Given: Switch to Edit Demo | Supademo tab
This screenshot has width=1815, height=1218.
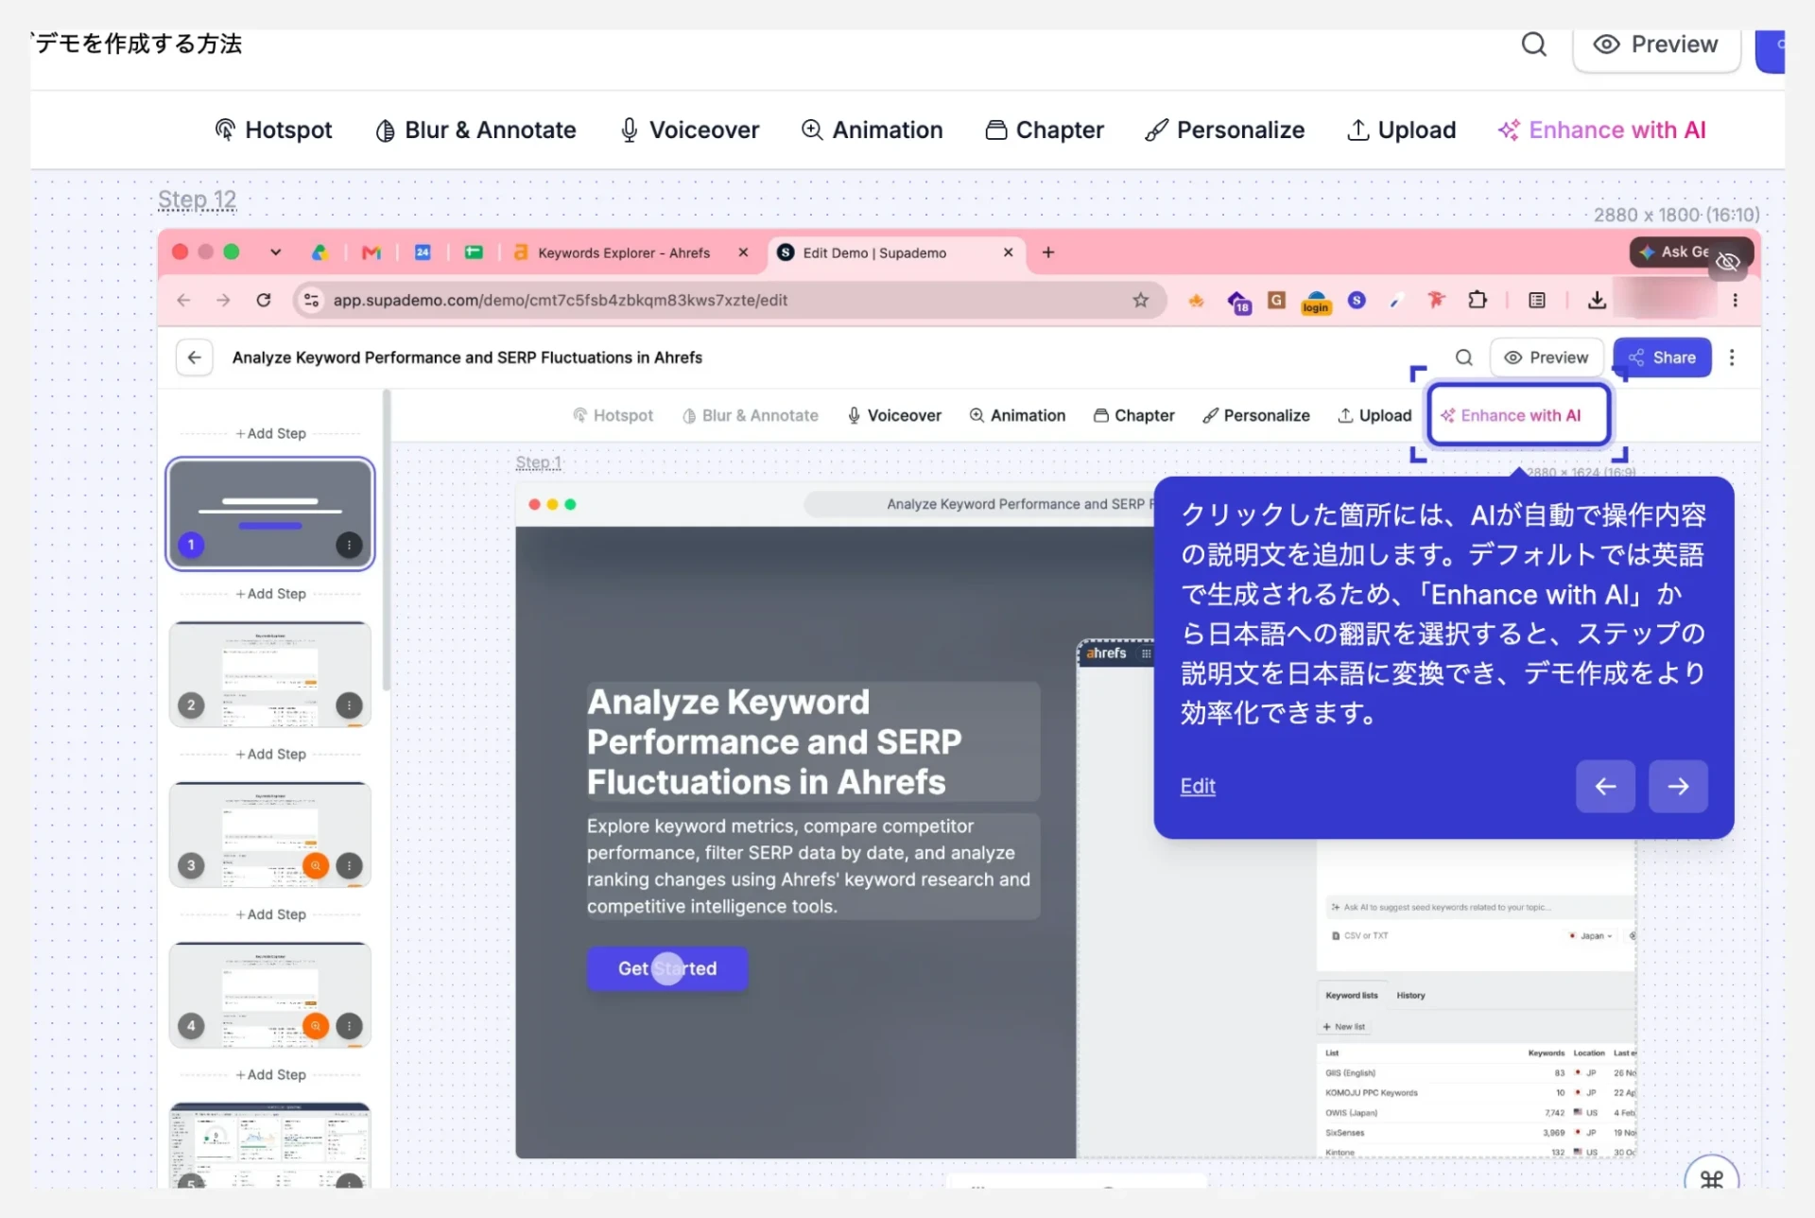Looking at the screenshot, I should click(874, 252).
